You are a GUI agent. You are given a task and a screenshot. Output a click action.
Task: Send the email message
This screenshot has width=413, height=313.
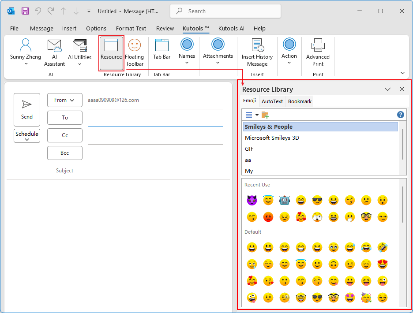[x=27, y=110]
